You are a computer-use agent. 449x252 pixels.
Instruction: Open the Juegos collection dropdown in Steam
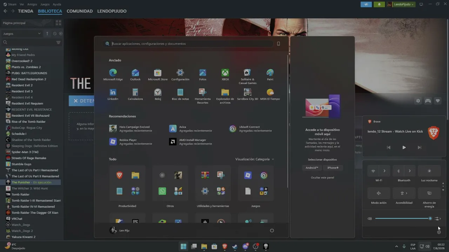point(22,34)
